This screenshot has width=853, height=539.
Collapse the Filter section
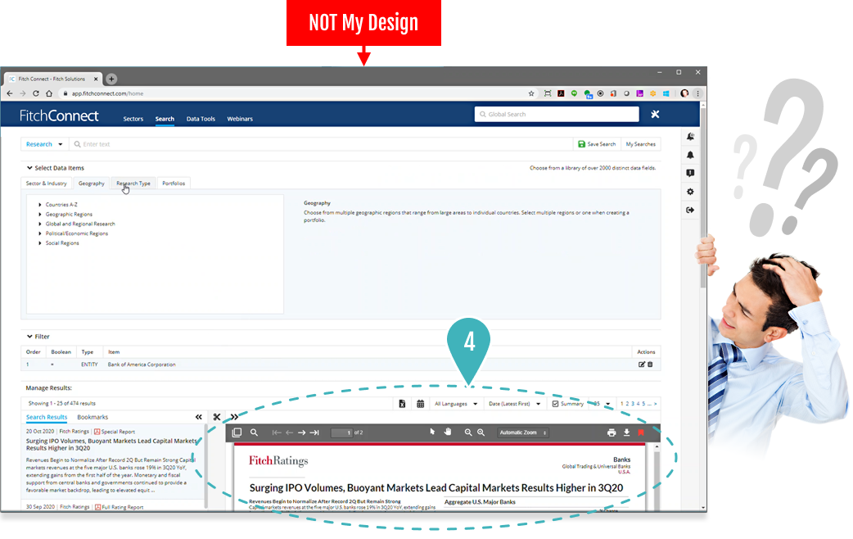(29, 337)
